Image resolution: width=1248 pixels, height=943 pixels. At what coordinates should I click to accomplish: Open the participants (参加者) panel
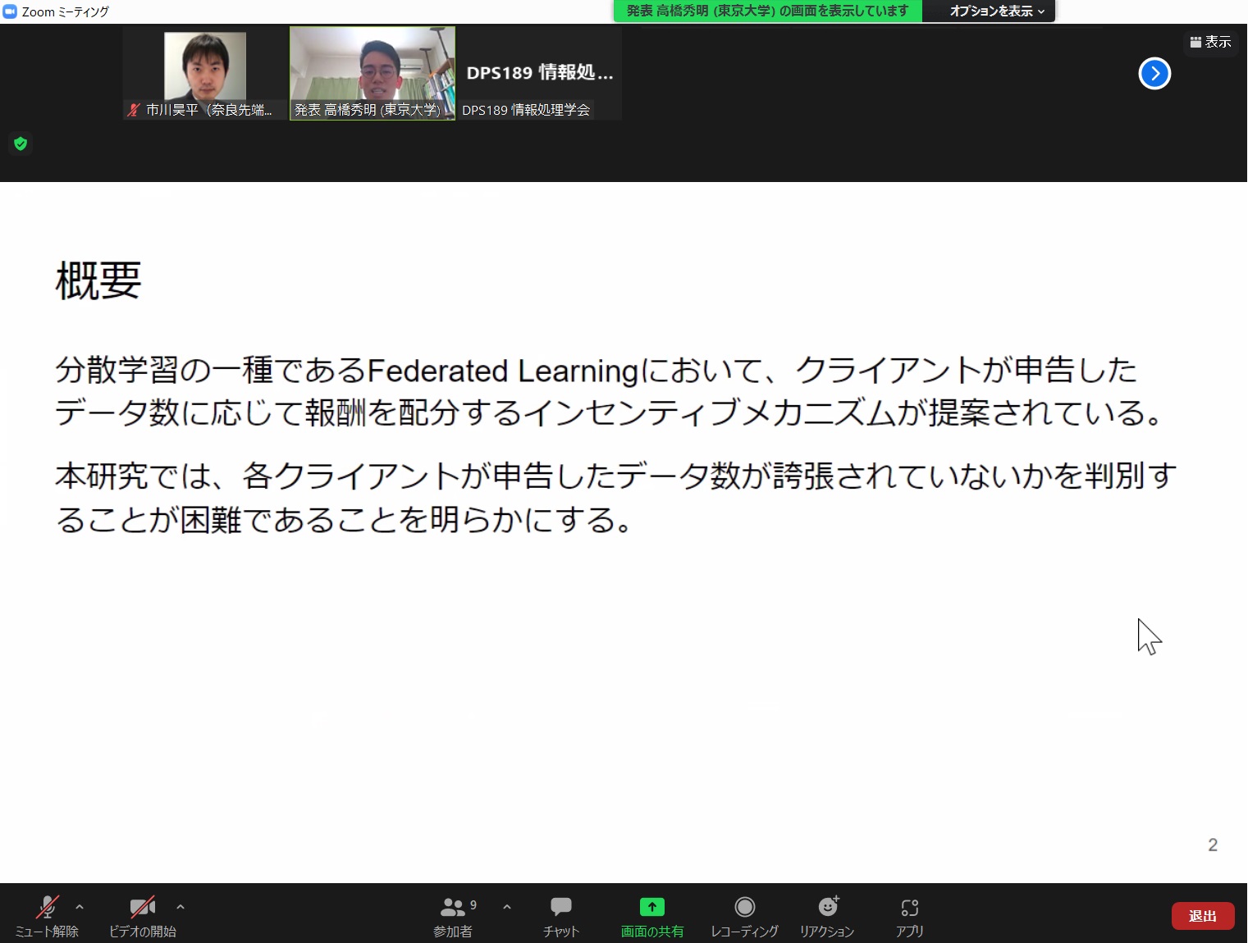click(x=453, y=914)
